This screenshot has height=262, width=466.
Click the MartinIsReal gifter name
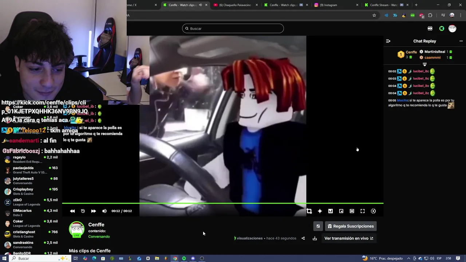(x=435, y=52)
